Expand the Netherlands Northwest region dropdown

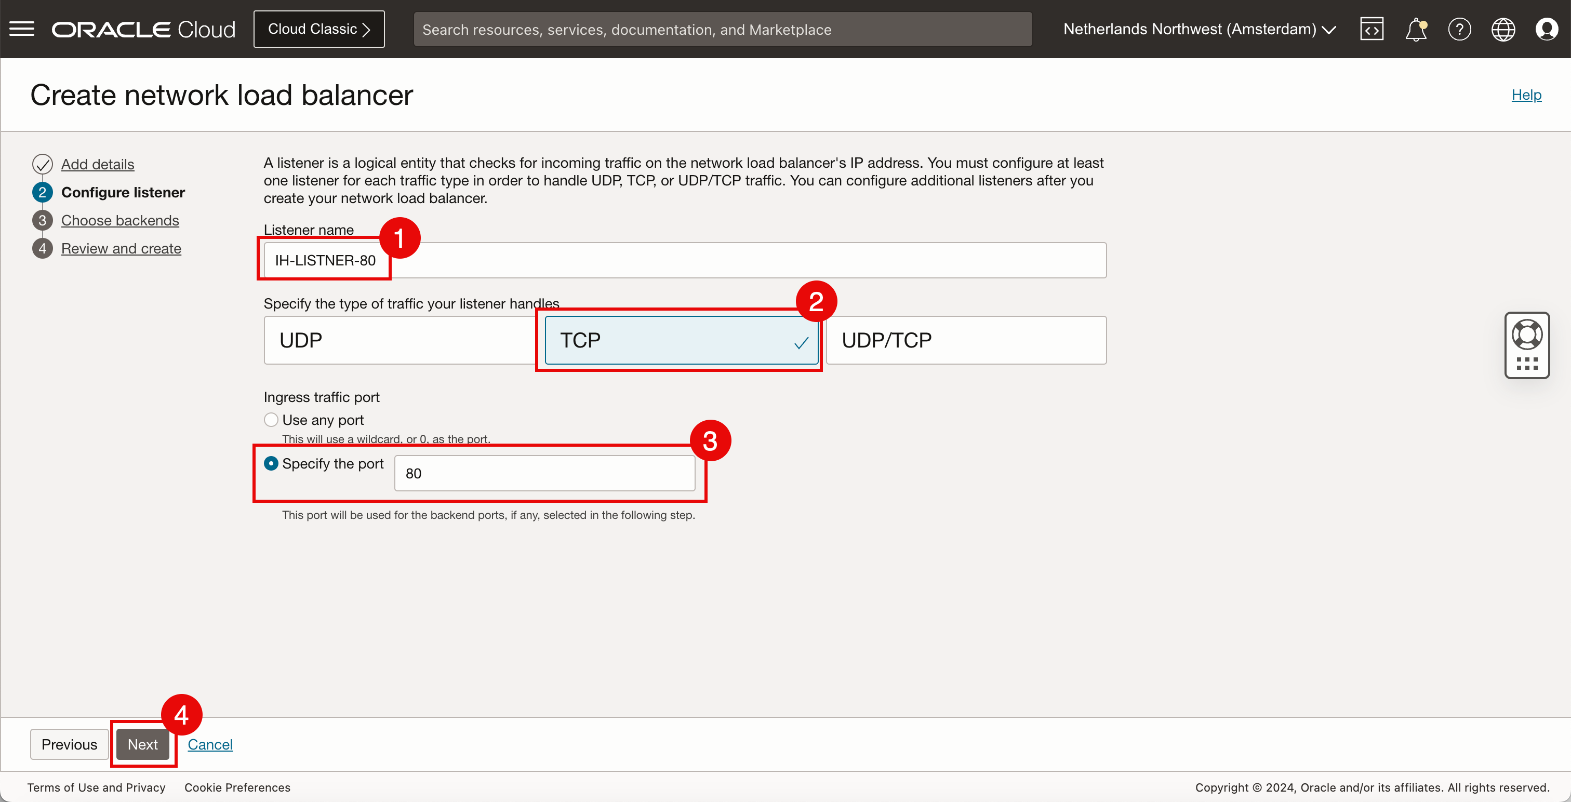(x=1199, y=29)
